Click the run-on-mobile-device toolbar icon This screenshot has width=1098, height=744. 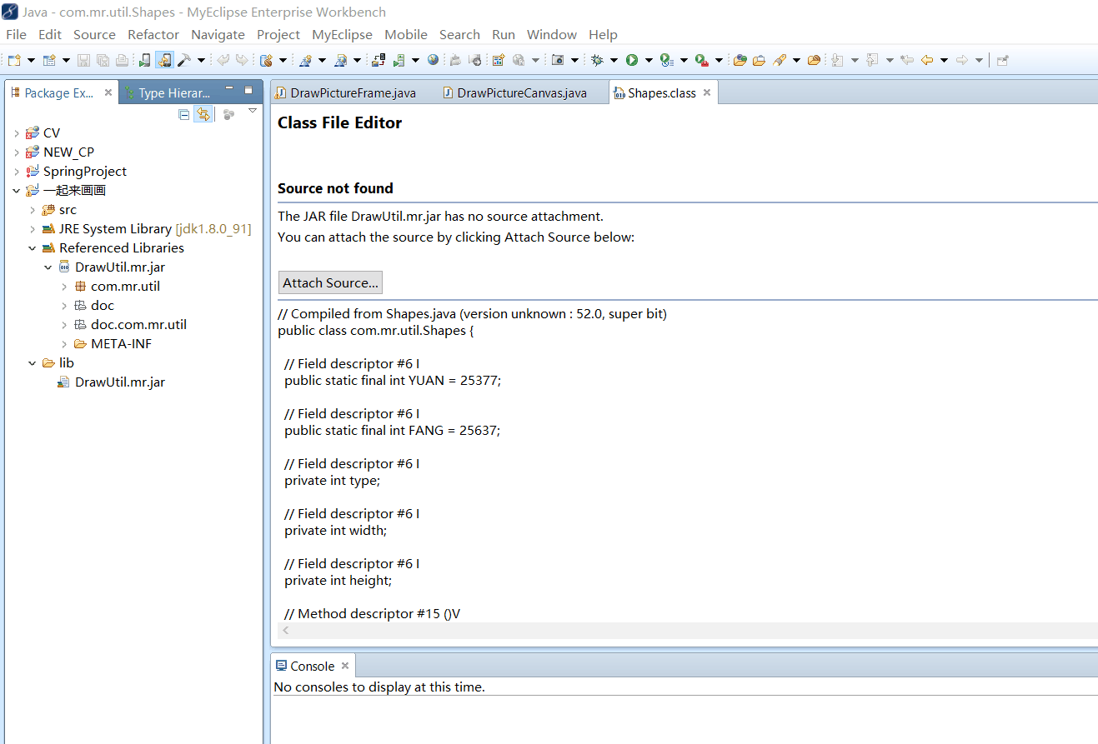(x=144, y=60)
